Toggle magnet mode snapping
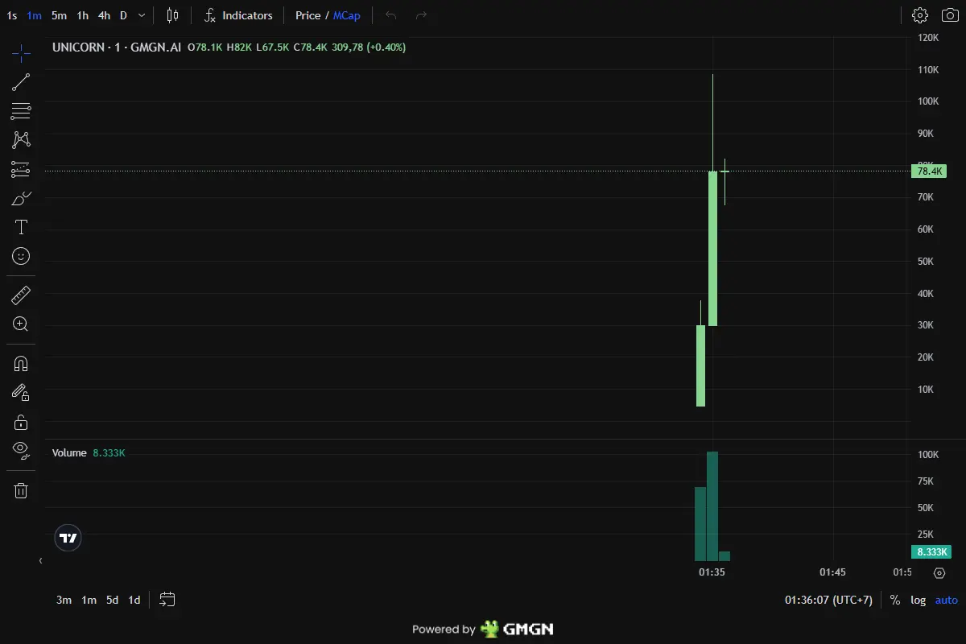Image resolution: width=966 pixels, height=644 pixels. click(21, 363)
